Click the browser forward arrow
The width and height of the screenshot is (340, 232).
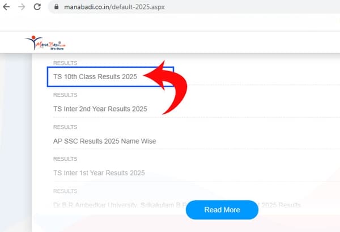(x=22, y=7)
